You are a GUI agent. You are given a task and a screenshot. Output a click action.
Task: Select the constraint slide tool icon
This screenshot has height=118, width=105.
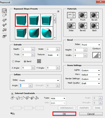tap(32, 98)
